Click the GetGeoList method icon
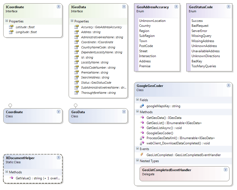The image size is (237, 190). [x=142, y=122]
